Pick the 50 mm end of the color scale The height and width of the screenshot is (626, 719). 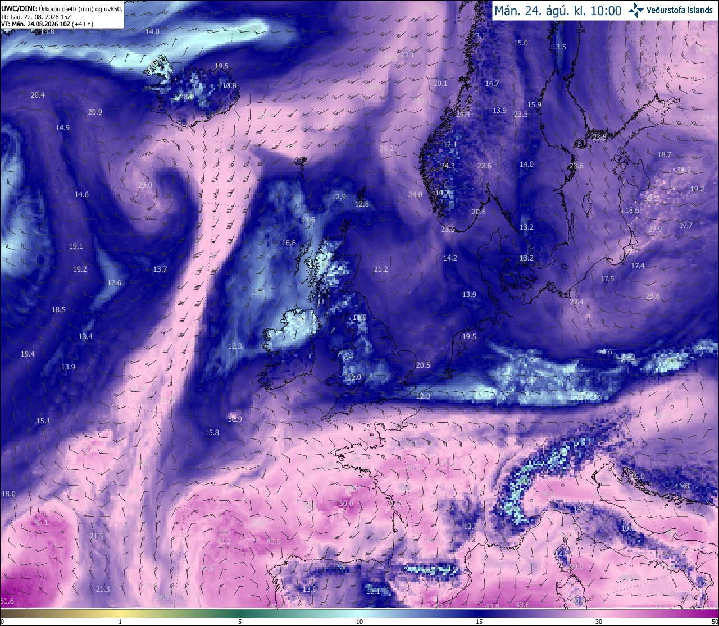coord(715,622)
